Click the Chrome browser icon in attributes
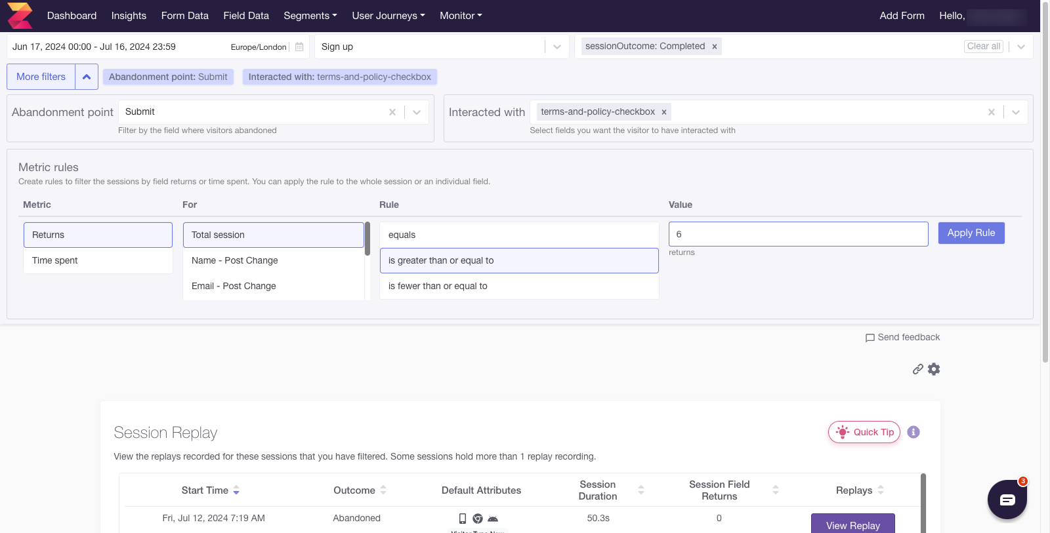This screenshot has width=1050, height=533. pyautogui.click(x=478, y=519)
